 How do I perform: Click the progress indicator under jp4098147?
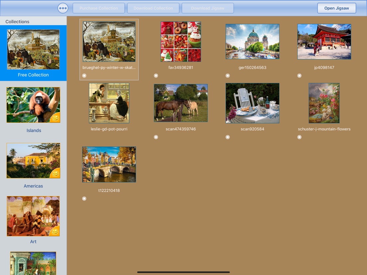[x=299, y=76]
